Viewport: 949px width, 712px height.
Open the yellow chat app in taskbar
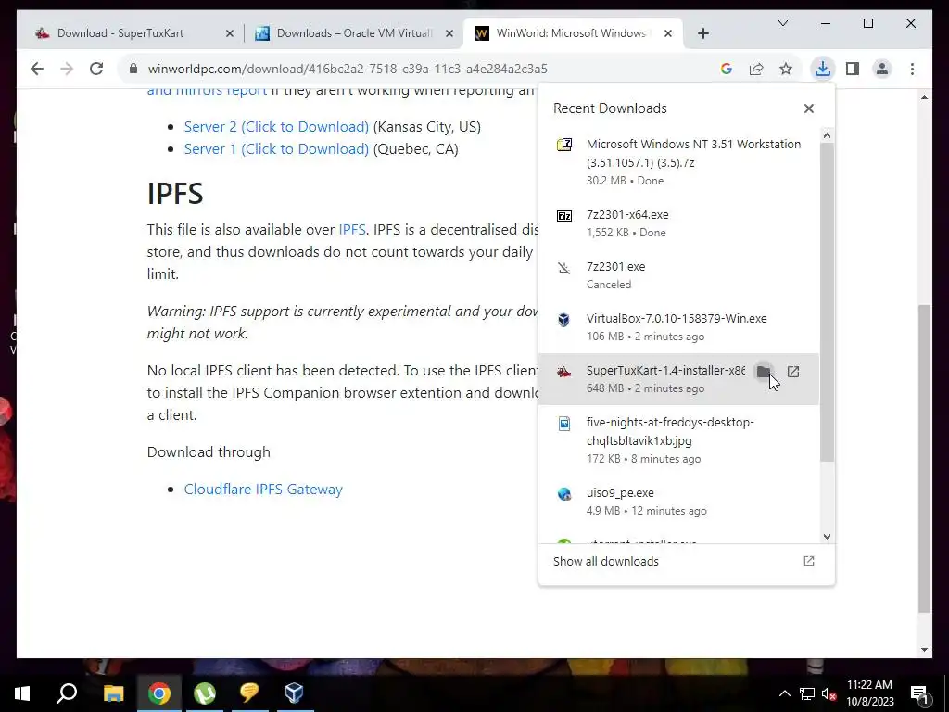pos(249,693)
